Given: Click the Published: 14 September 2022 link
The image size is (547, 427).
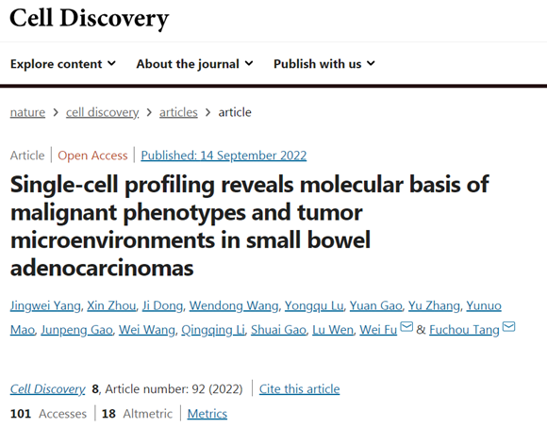Looking at the screenshot, I should tap(224, 156).
